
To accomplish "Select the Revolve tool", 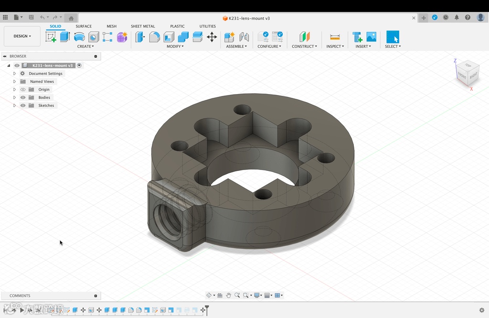I will click(x=79, y=37).
